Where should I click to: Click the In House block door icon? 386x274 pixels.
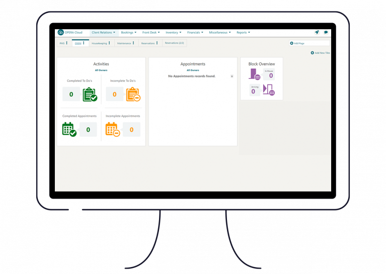point(255,74)
